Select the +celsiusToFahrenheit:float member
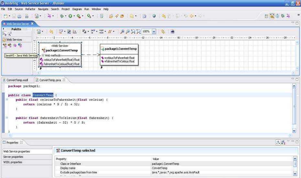 coord(119,58)
